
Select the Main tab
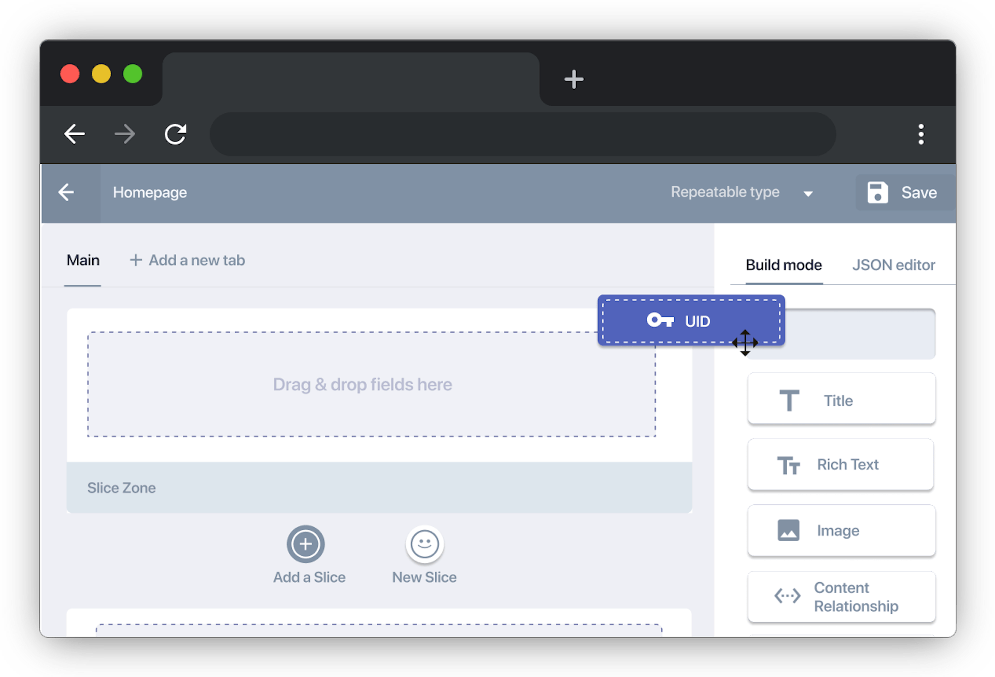[x=83, y=260]
